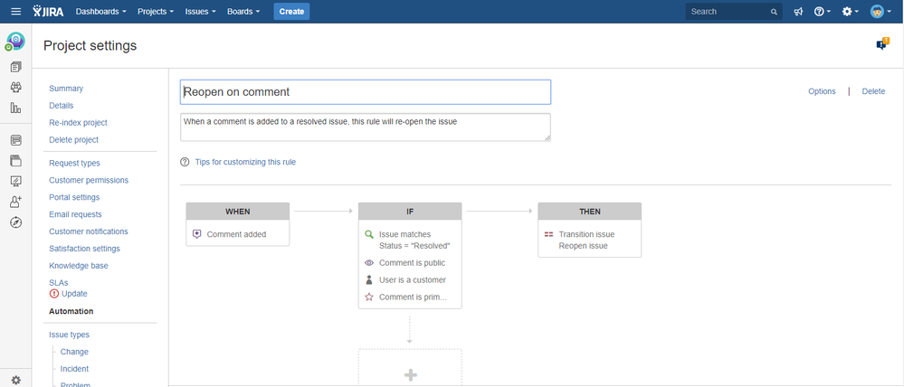Image resolution: width=904 pixels, height=387 pixels.
Task: Select the Automation menu item
Action: point(71,311)
